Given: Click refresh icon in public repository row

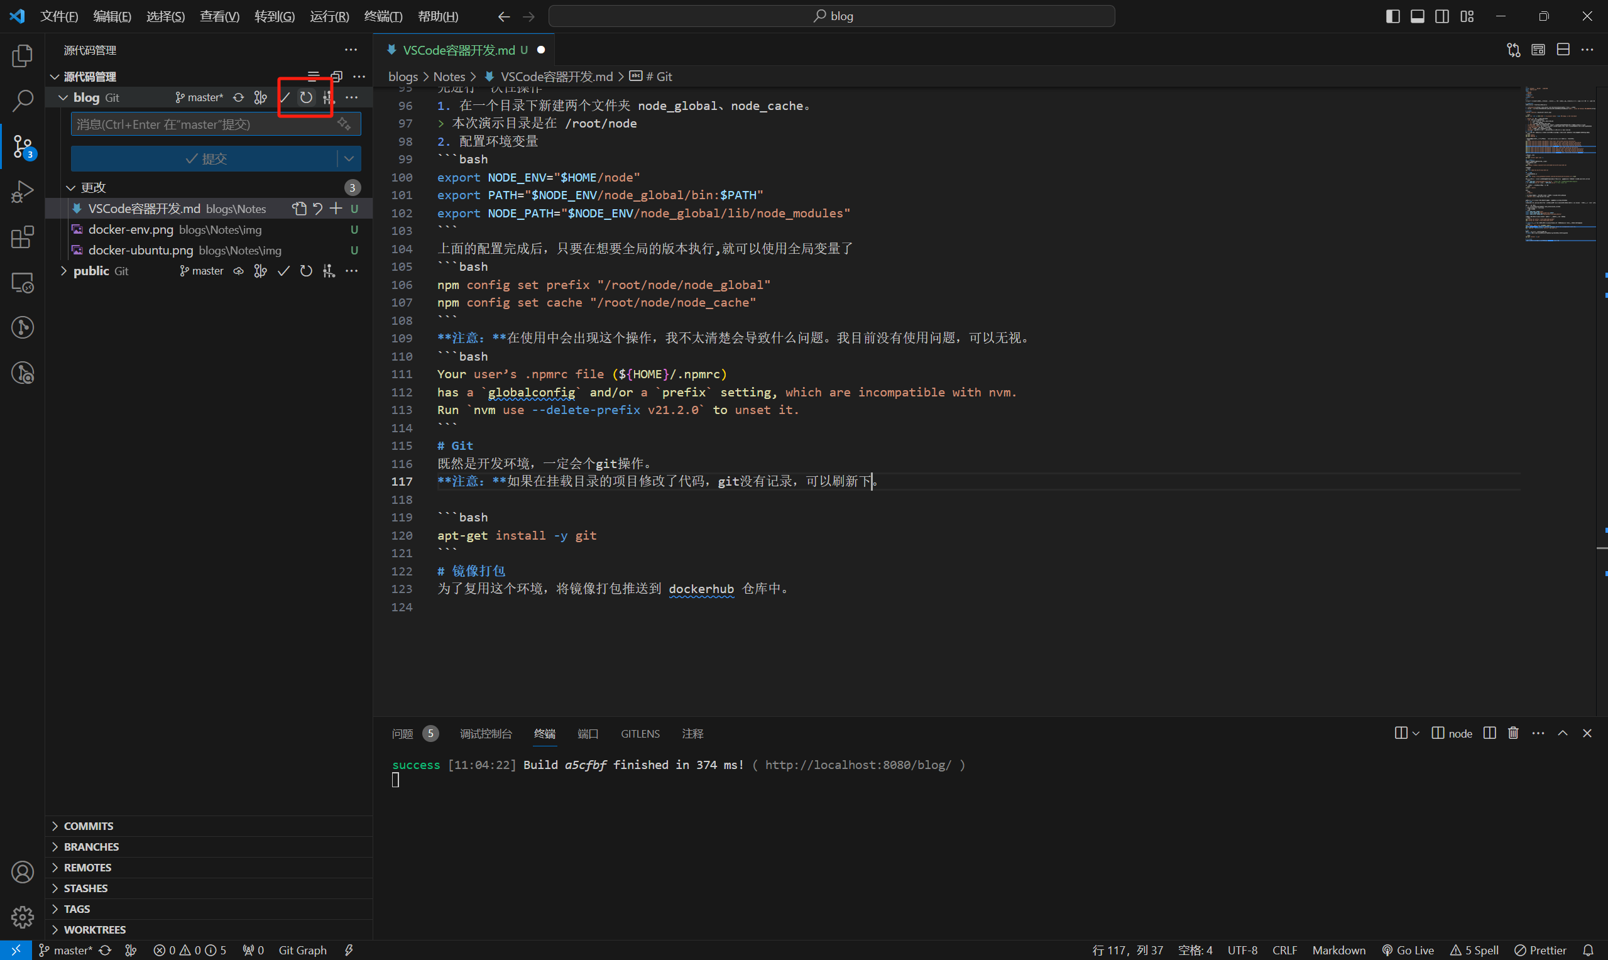Looking at the screenshot, I should pos(306,271).
